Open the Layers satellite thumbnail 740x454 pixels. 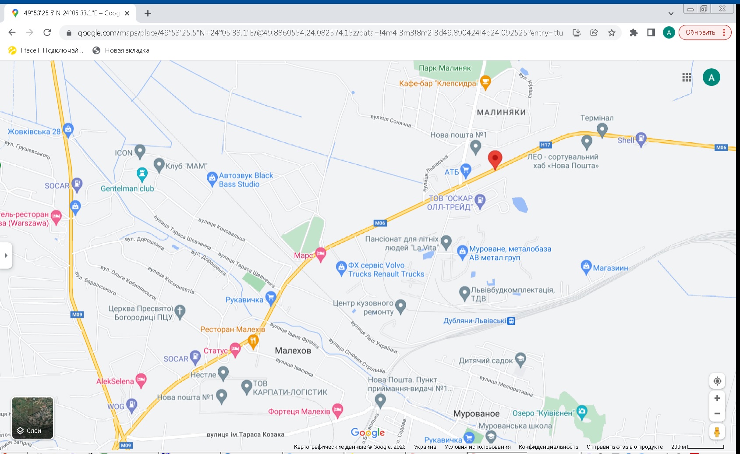(32, 418)
